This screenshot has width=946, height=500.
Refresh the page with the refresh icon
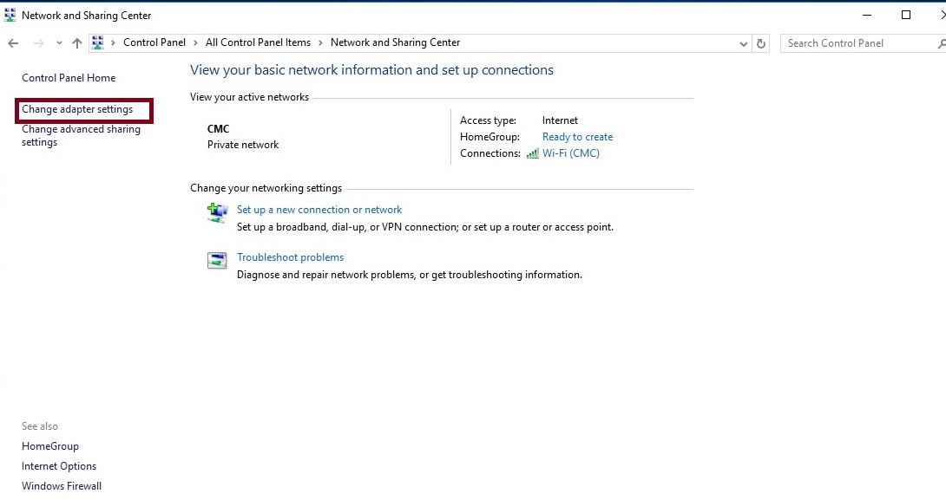[x=761, y=42]
